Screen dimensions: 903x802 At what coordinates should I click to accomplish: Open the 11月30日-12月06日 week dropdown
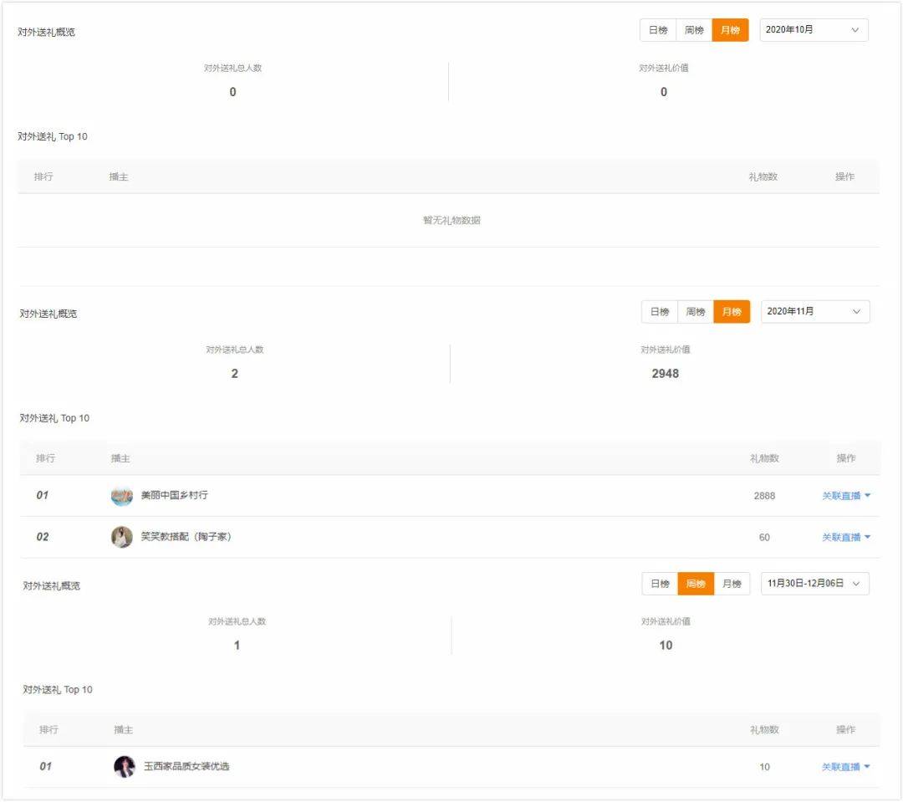click(x=815, y=584)
